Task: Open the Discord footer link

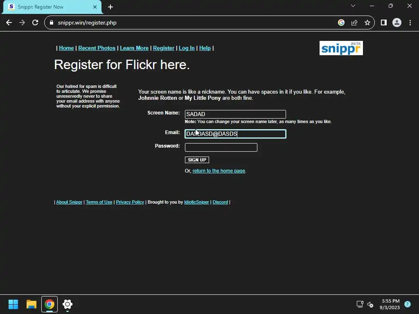Action: (220, 202)
